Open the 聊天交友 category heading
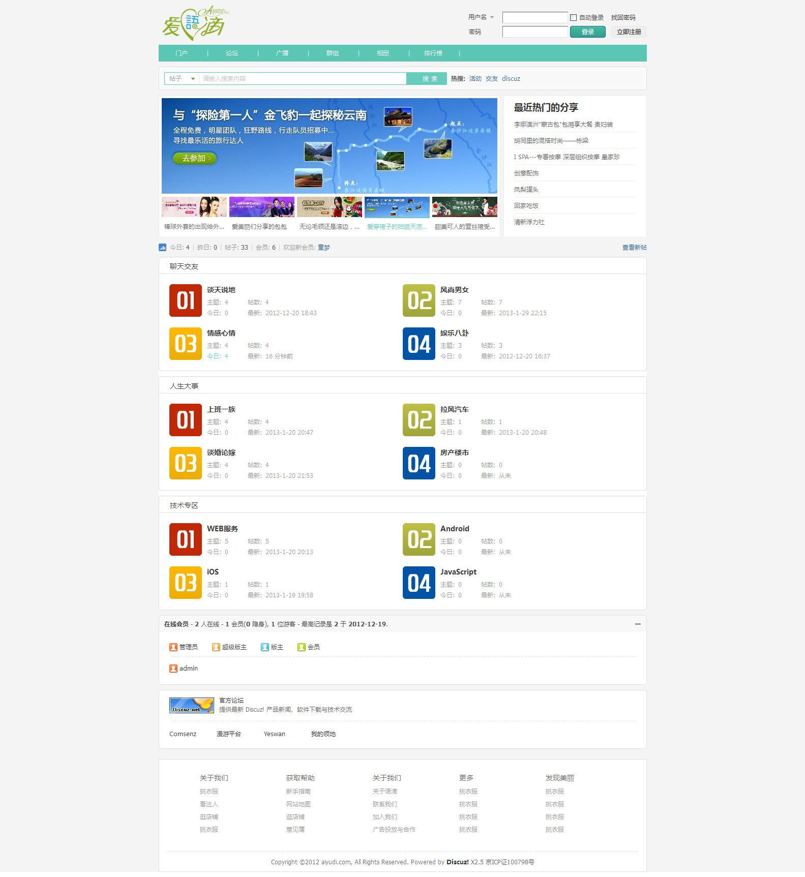The width and height of the screenshot is (805, 877). pyautogui.click(x=184, y=266)
